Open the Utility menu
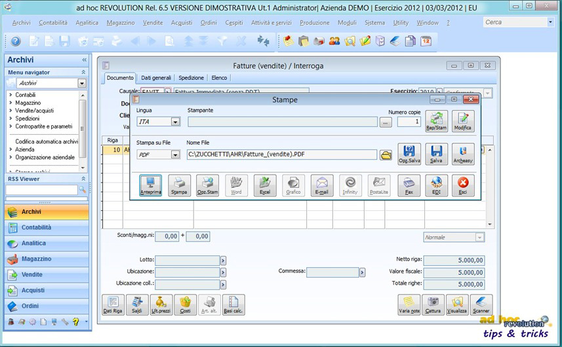This screenshot has height=347, width=562. coord(401,22)
